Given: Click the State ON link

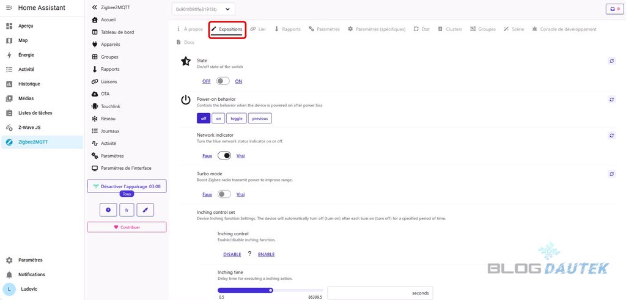Looking at the screenshot, I should [238, 81].
